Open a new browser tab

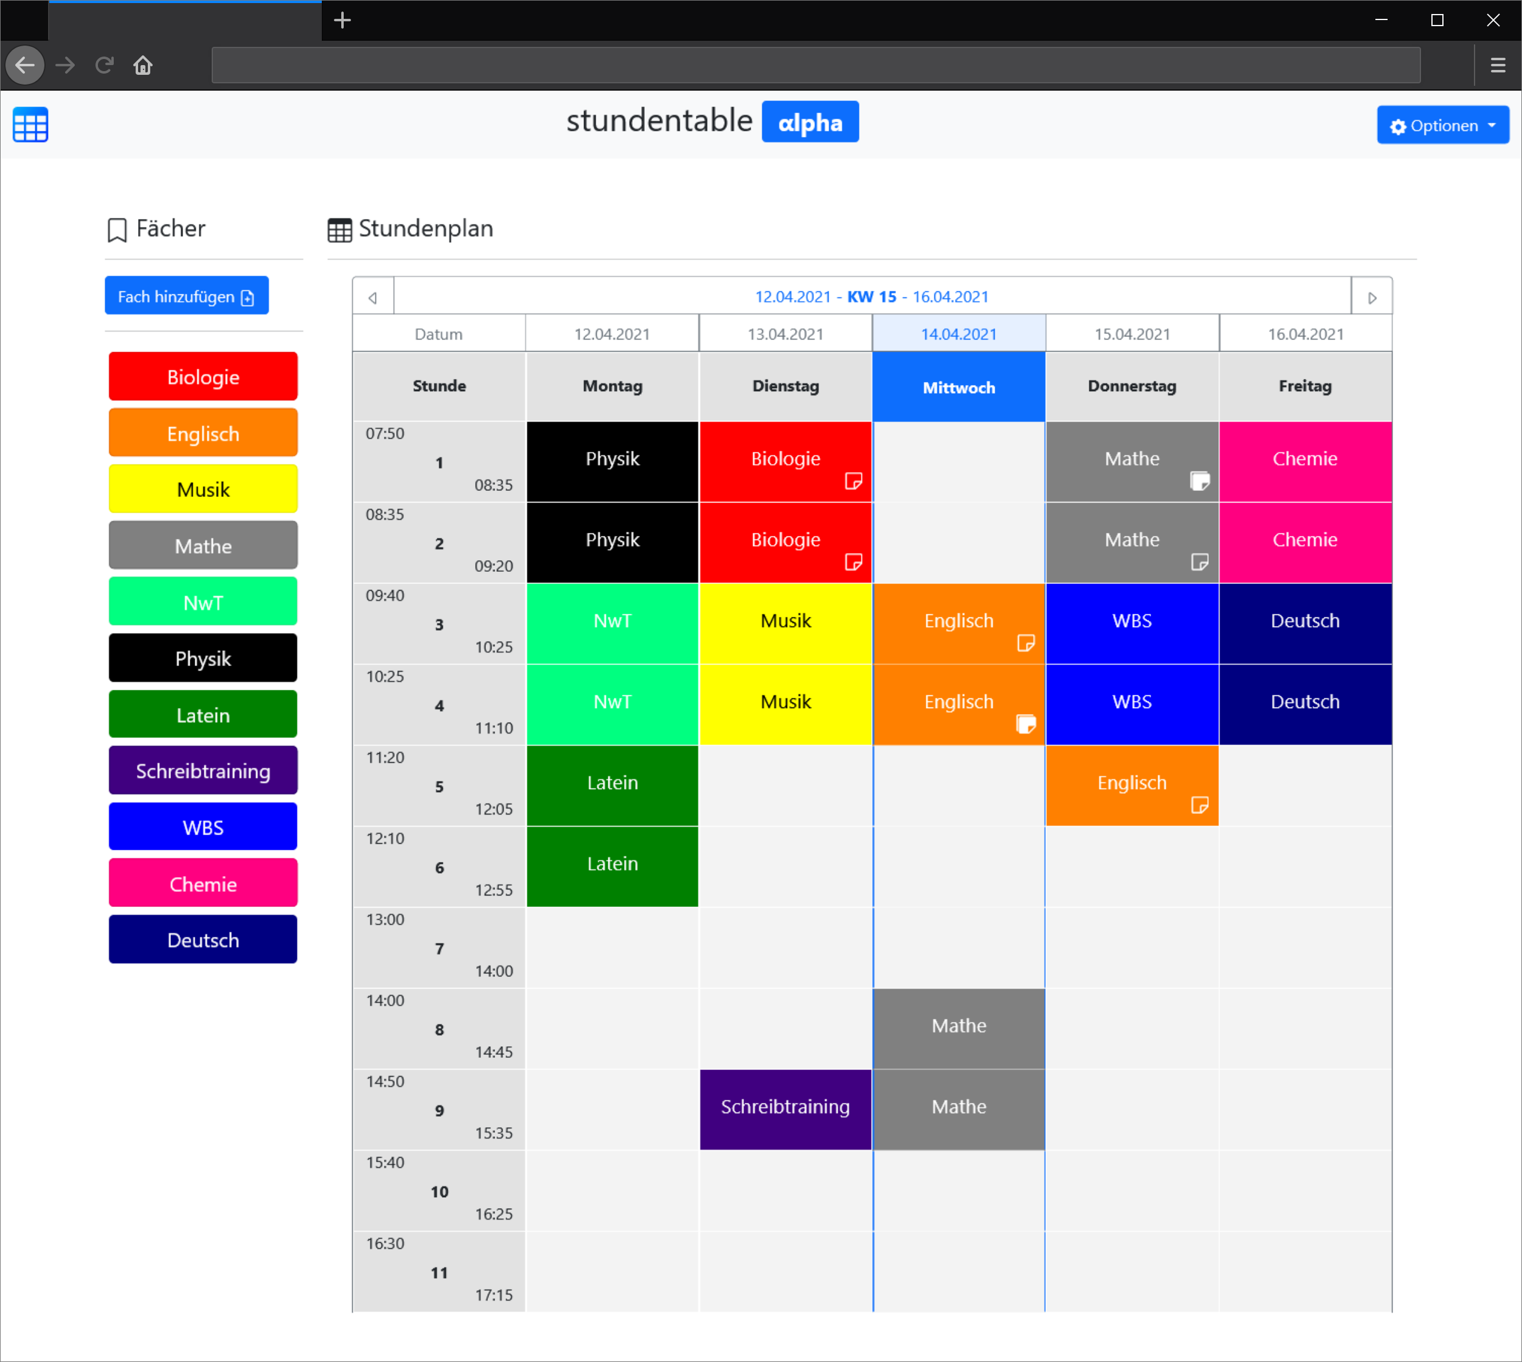coord(342,20)
